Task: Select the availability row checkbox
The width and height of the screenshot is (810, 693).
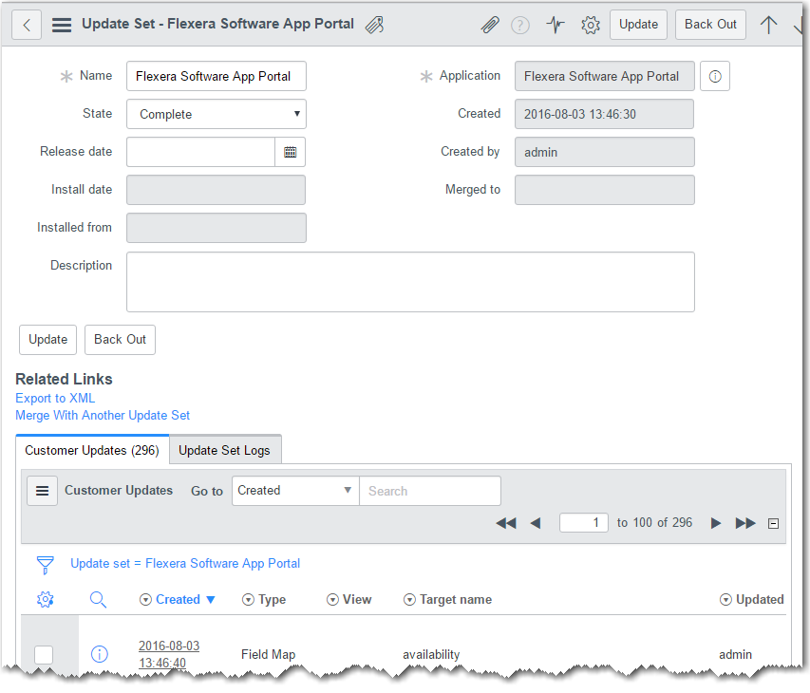Action: point(44,655)
